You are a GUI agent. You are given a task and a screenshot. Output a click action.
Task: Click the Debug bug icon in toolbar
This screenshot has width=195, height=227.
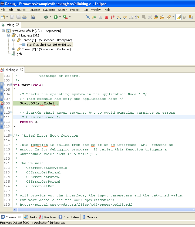point(46,17)
